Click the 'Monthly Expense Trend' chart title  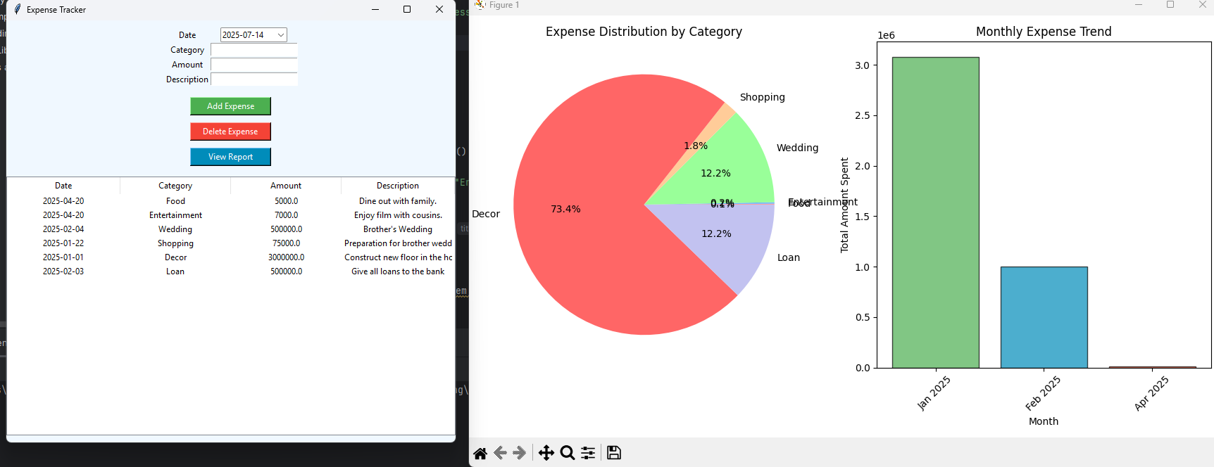tap(1044, 32)
